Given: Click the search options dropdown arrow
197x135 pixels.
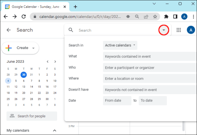Looking at the screenshot, I should pyautogui.click(x=164, y=30).
